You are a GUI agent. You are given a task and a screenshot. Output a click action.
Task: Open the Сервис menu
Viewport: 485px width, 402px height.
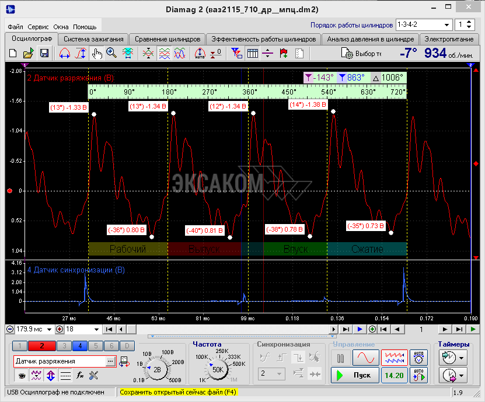pyautogui.click(x=38, y=27)
